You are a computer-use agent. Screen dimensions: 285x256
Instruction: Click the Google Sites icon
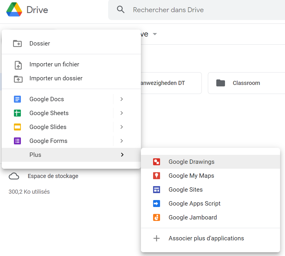click(x=157, y=190)
